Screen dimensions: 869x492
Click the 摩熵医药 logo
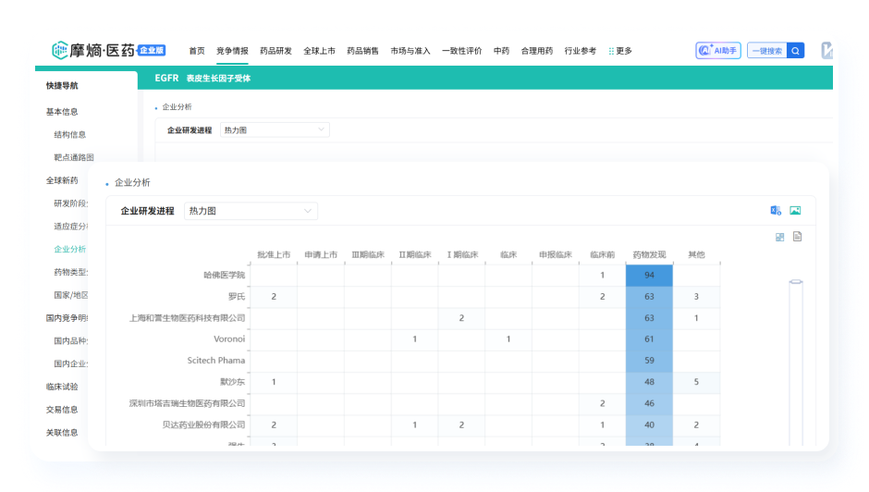tap(108, 51)
